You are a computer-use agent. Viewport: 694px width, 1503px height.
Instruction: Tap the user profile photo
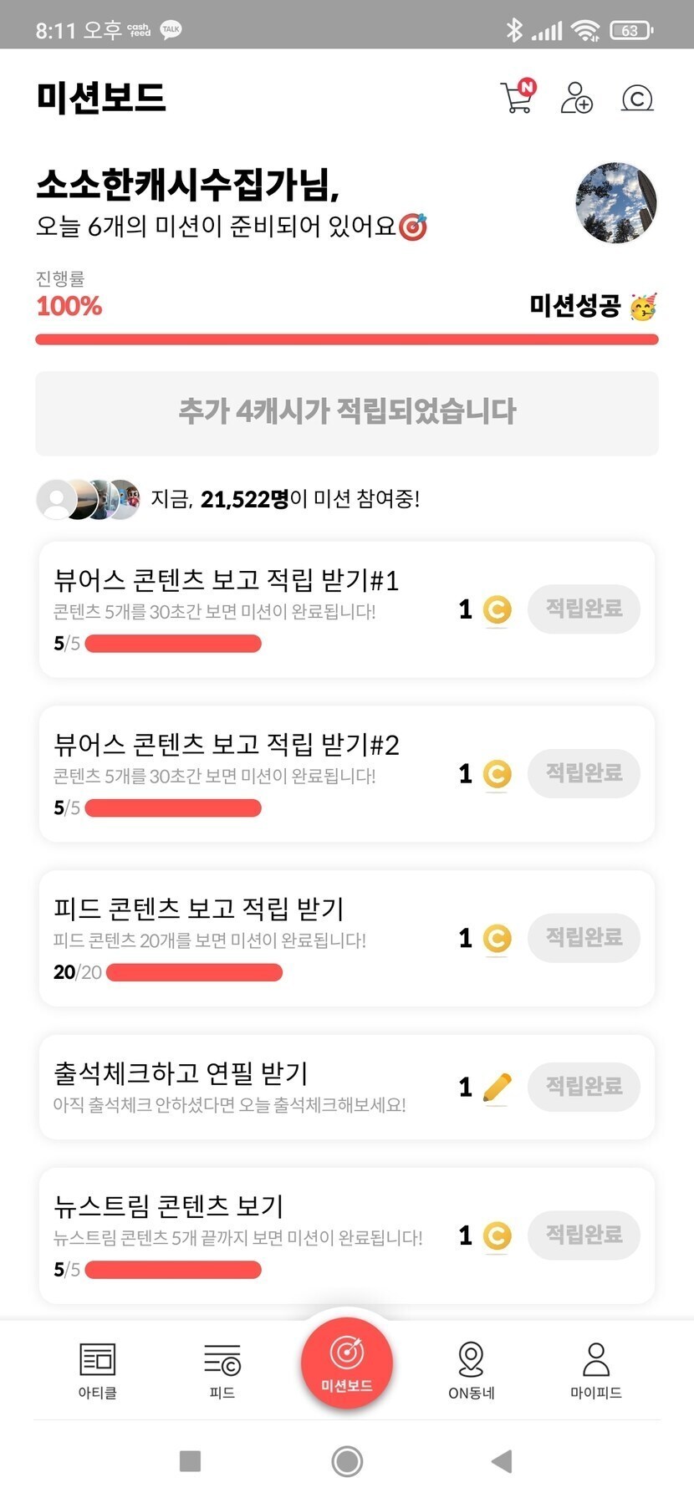(x=616, y=203)
